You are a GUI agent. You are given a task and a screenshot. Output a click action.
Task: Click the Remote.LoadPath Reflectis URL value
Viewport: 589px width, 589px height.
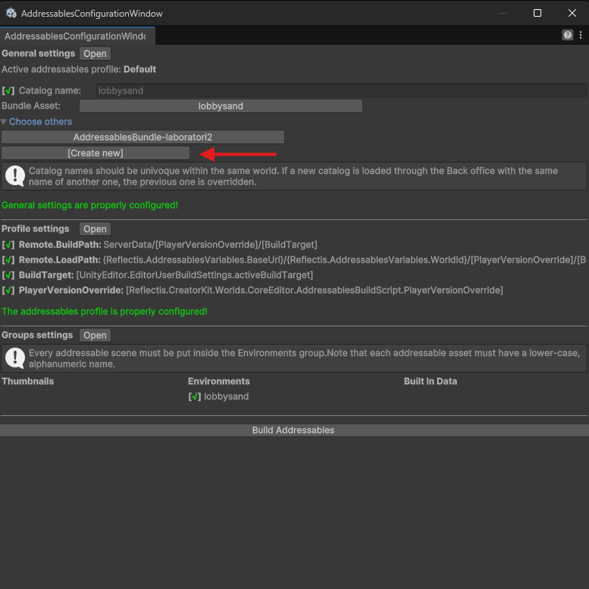(344, 260)
